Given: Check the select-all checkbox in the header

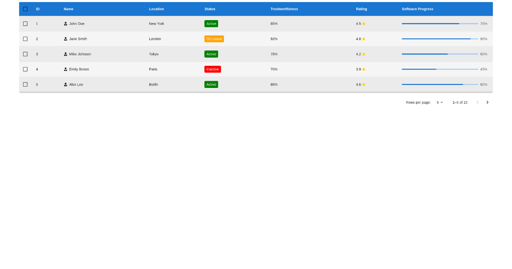Looking at the screenshot, I should pos(25,9).
